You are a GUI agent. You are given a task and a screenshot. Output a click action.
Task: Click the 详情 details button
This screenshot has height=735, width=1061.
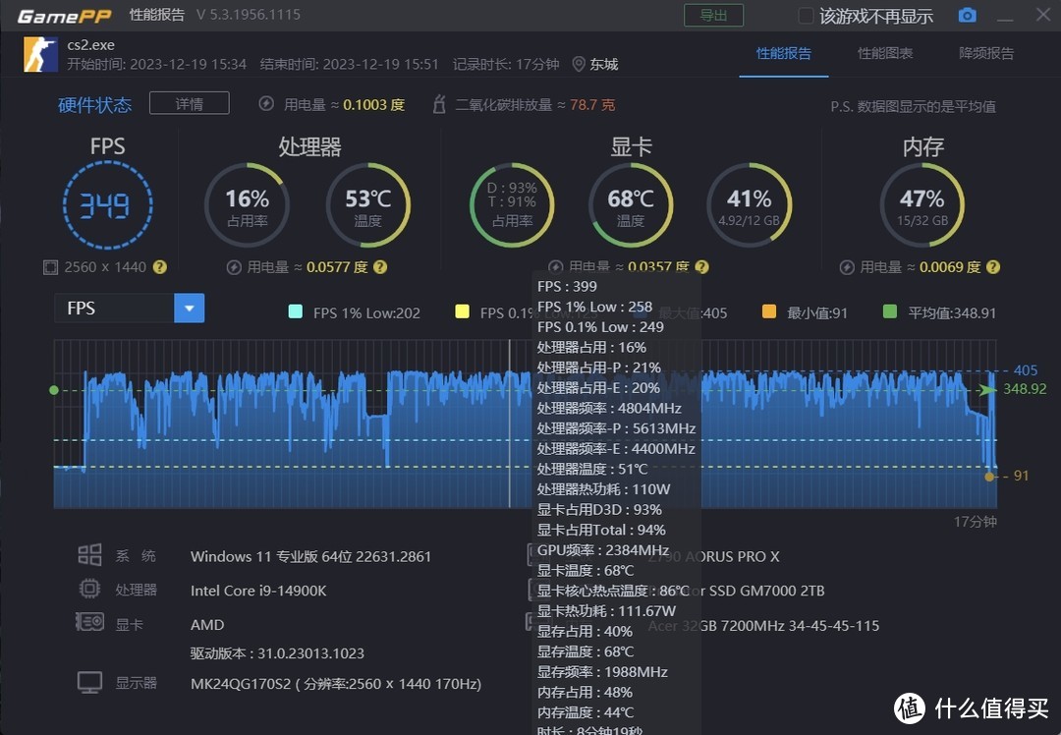click(190, 103)
